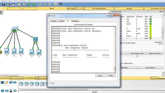Click the simulation play speed slider handle

(x=137, y=56)
